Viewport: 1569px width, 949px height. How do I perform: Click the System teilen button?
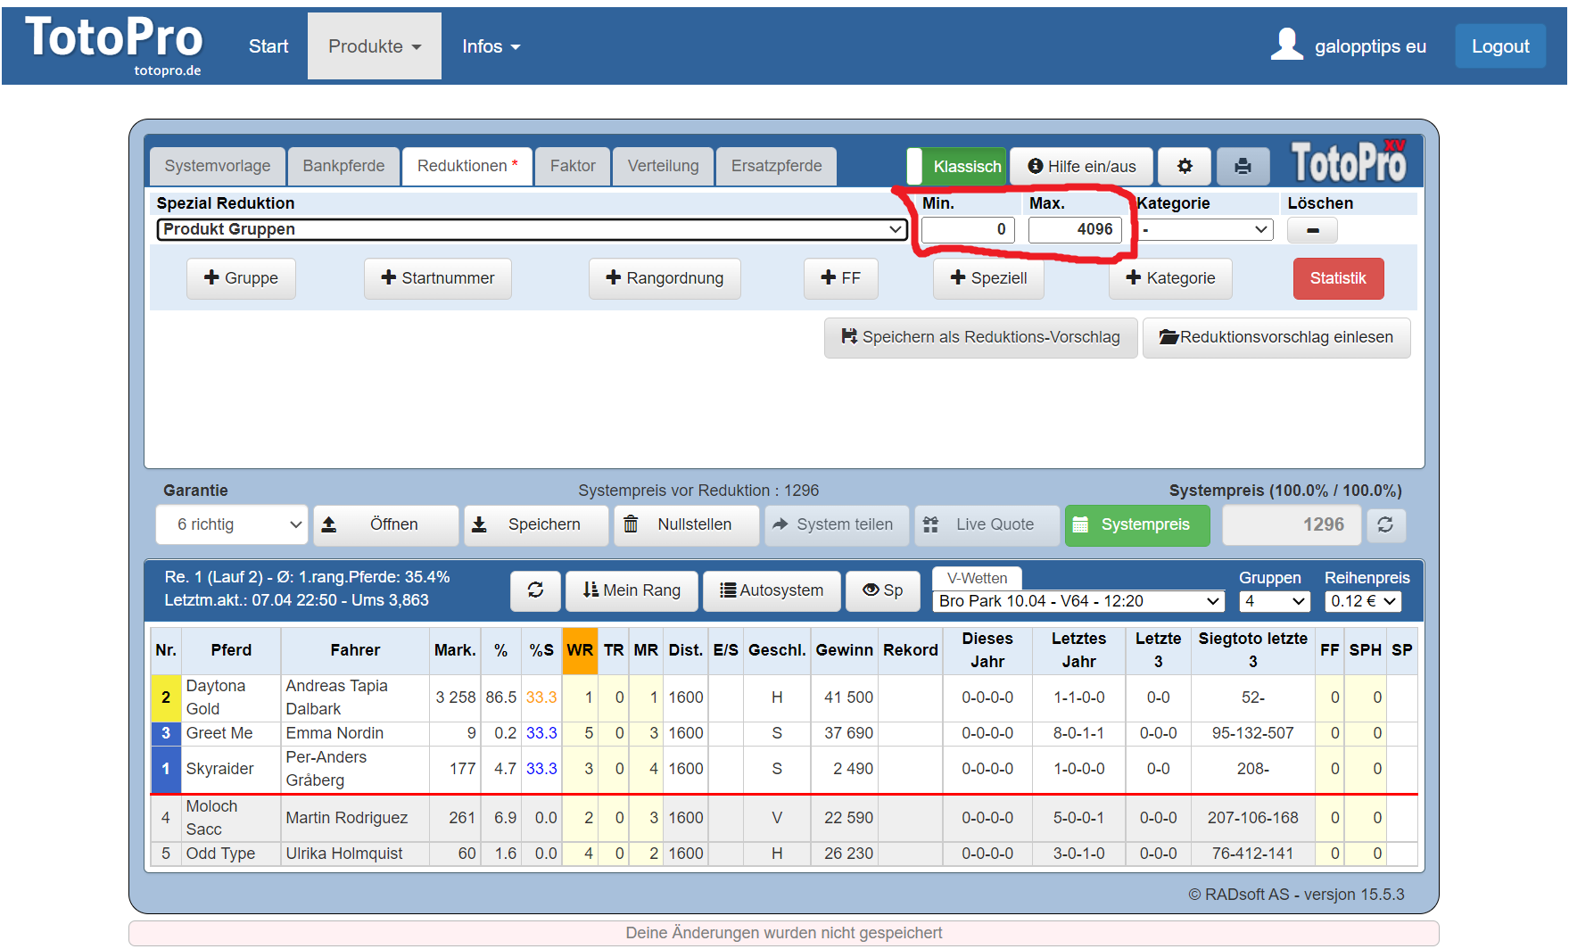point(837,524)
